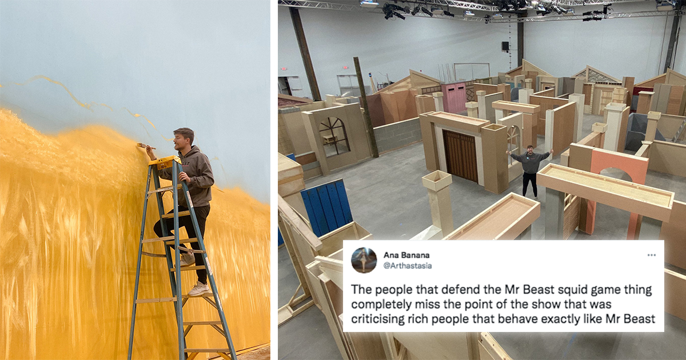
Task: Click Ana Banana's round profile avatar
Action: coord(364,260)
